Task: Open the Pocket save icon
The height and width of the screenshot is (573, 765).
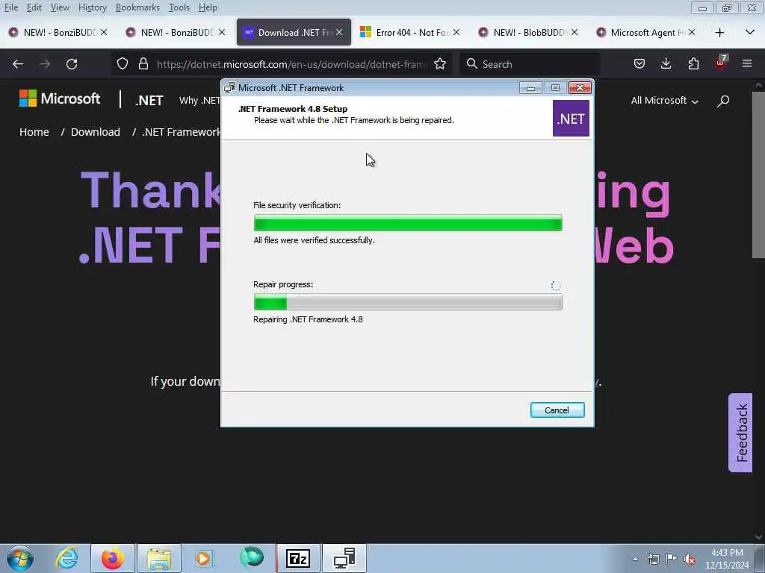Action: [639, 64]
